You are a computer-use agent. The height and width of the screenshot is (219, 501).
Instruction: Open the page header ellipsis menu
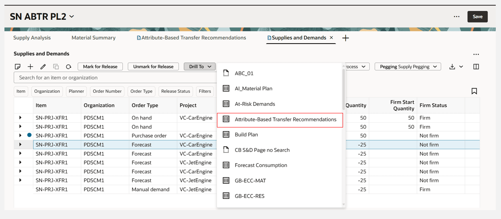coord(457,17)
